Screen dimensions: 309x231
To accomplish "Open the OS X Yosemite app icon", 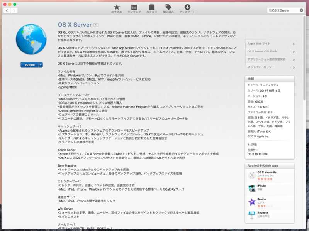I will pos(252,175).
